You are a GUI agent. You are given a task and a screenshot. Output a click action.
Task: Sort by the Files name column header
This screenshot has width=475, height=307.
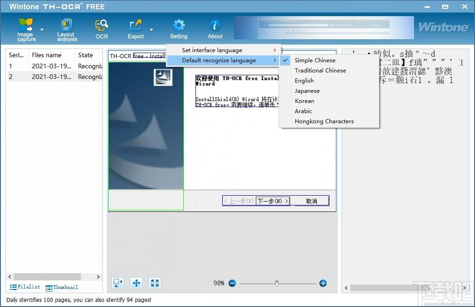[x=52, y=55]
